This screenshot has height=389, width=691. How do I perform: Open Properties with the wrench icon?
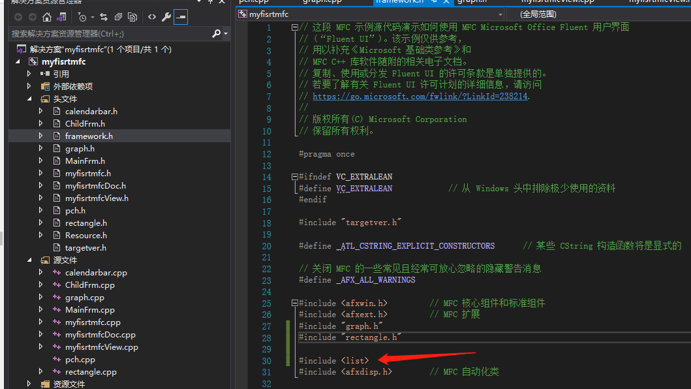[x=166, y=17]
